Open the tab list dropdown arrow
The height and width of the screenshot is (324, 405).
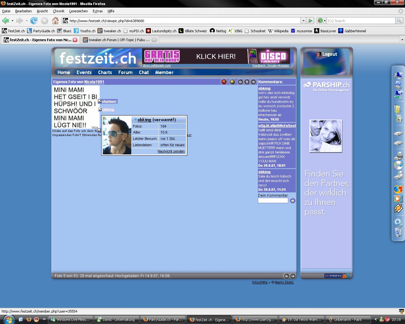coord(402,40)
